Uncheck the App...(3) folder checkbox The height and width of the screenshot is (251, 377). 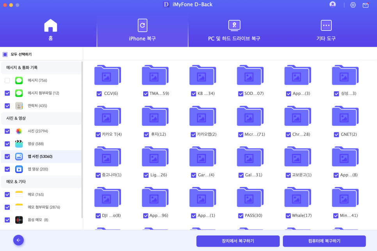[288, 94]
